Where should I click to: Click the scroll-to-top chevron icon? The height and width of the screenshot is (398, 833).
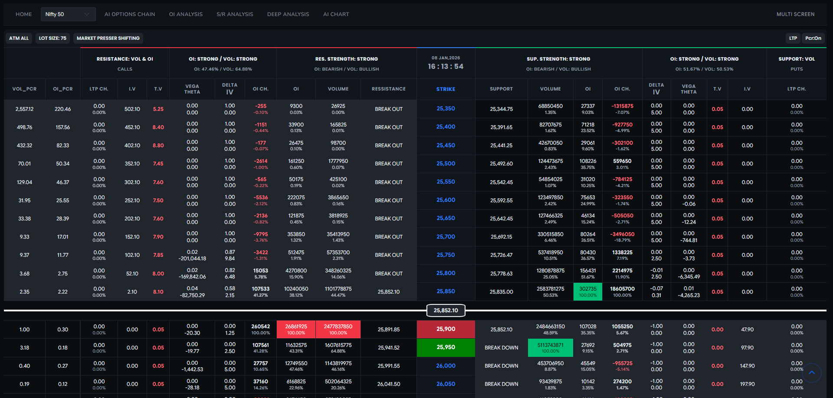pos(813,372)
